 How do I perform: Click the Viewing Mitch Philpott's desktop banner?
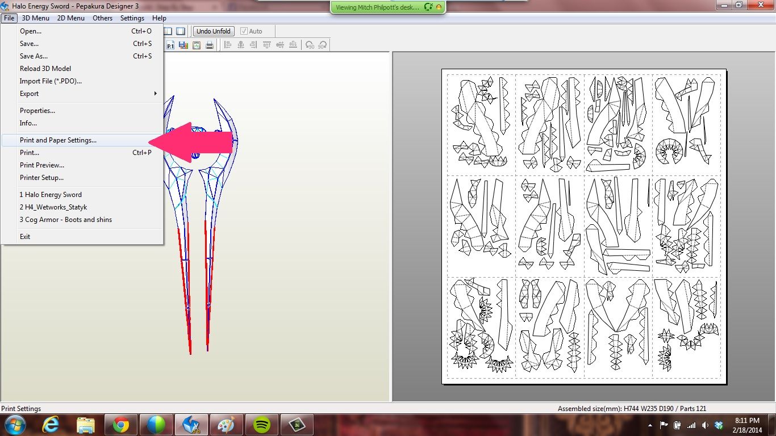point(387,7)
